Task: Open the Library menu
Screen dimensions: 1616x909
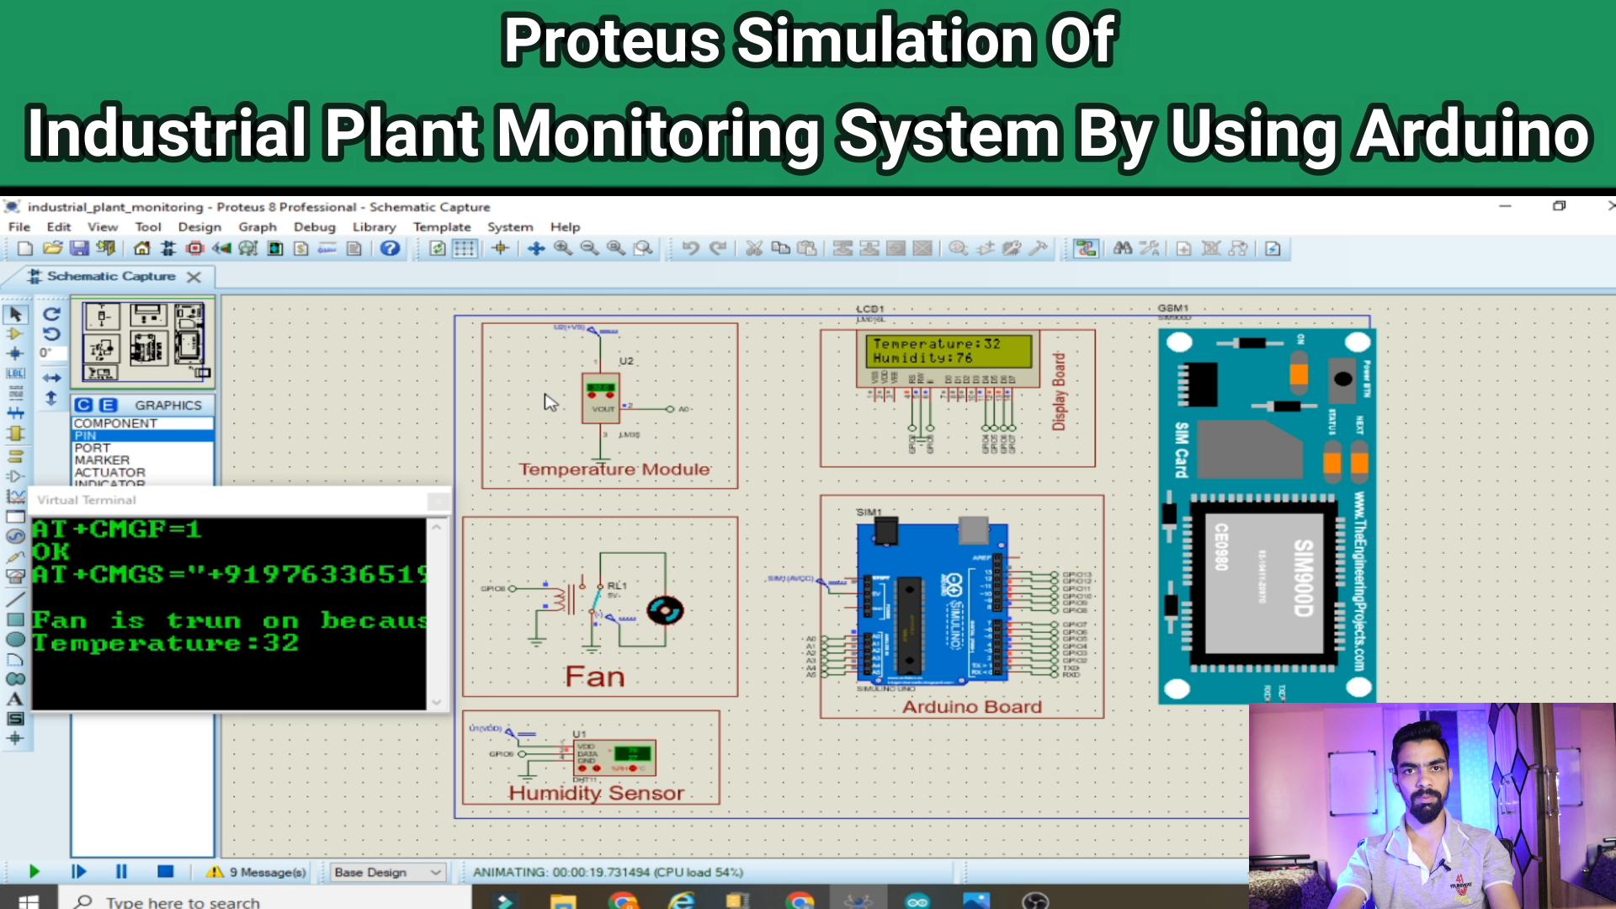Action: click(x=373, y=226)
